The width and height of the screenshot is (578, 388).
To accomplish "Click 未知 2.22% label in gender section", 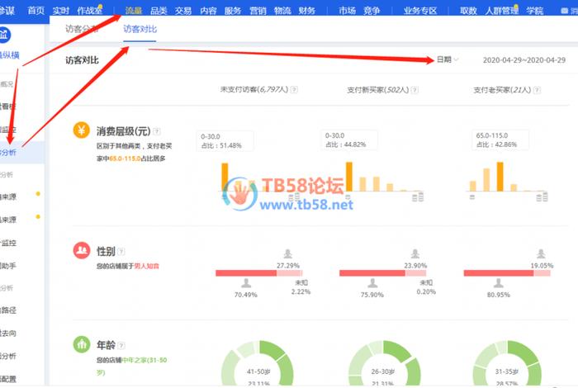I will tap(301, 287).
